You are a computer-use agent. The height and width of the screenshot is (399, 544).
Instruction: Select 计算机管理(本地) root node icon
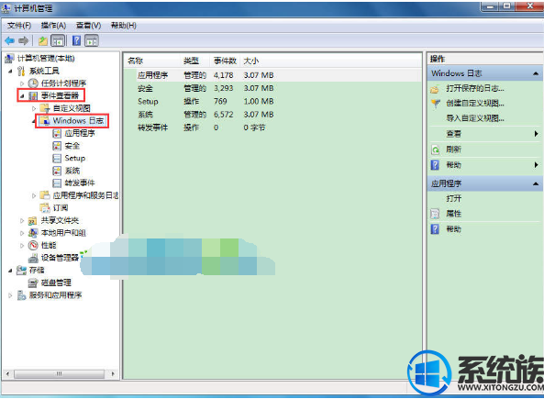click(9, 59)
